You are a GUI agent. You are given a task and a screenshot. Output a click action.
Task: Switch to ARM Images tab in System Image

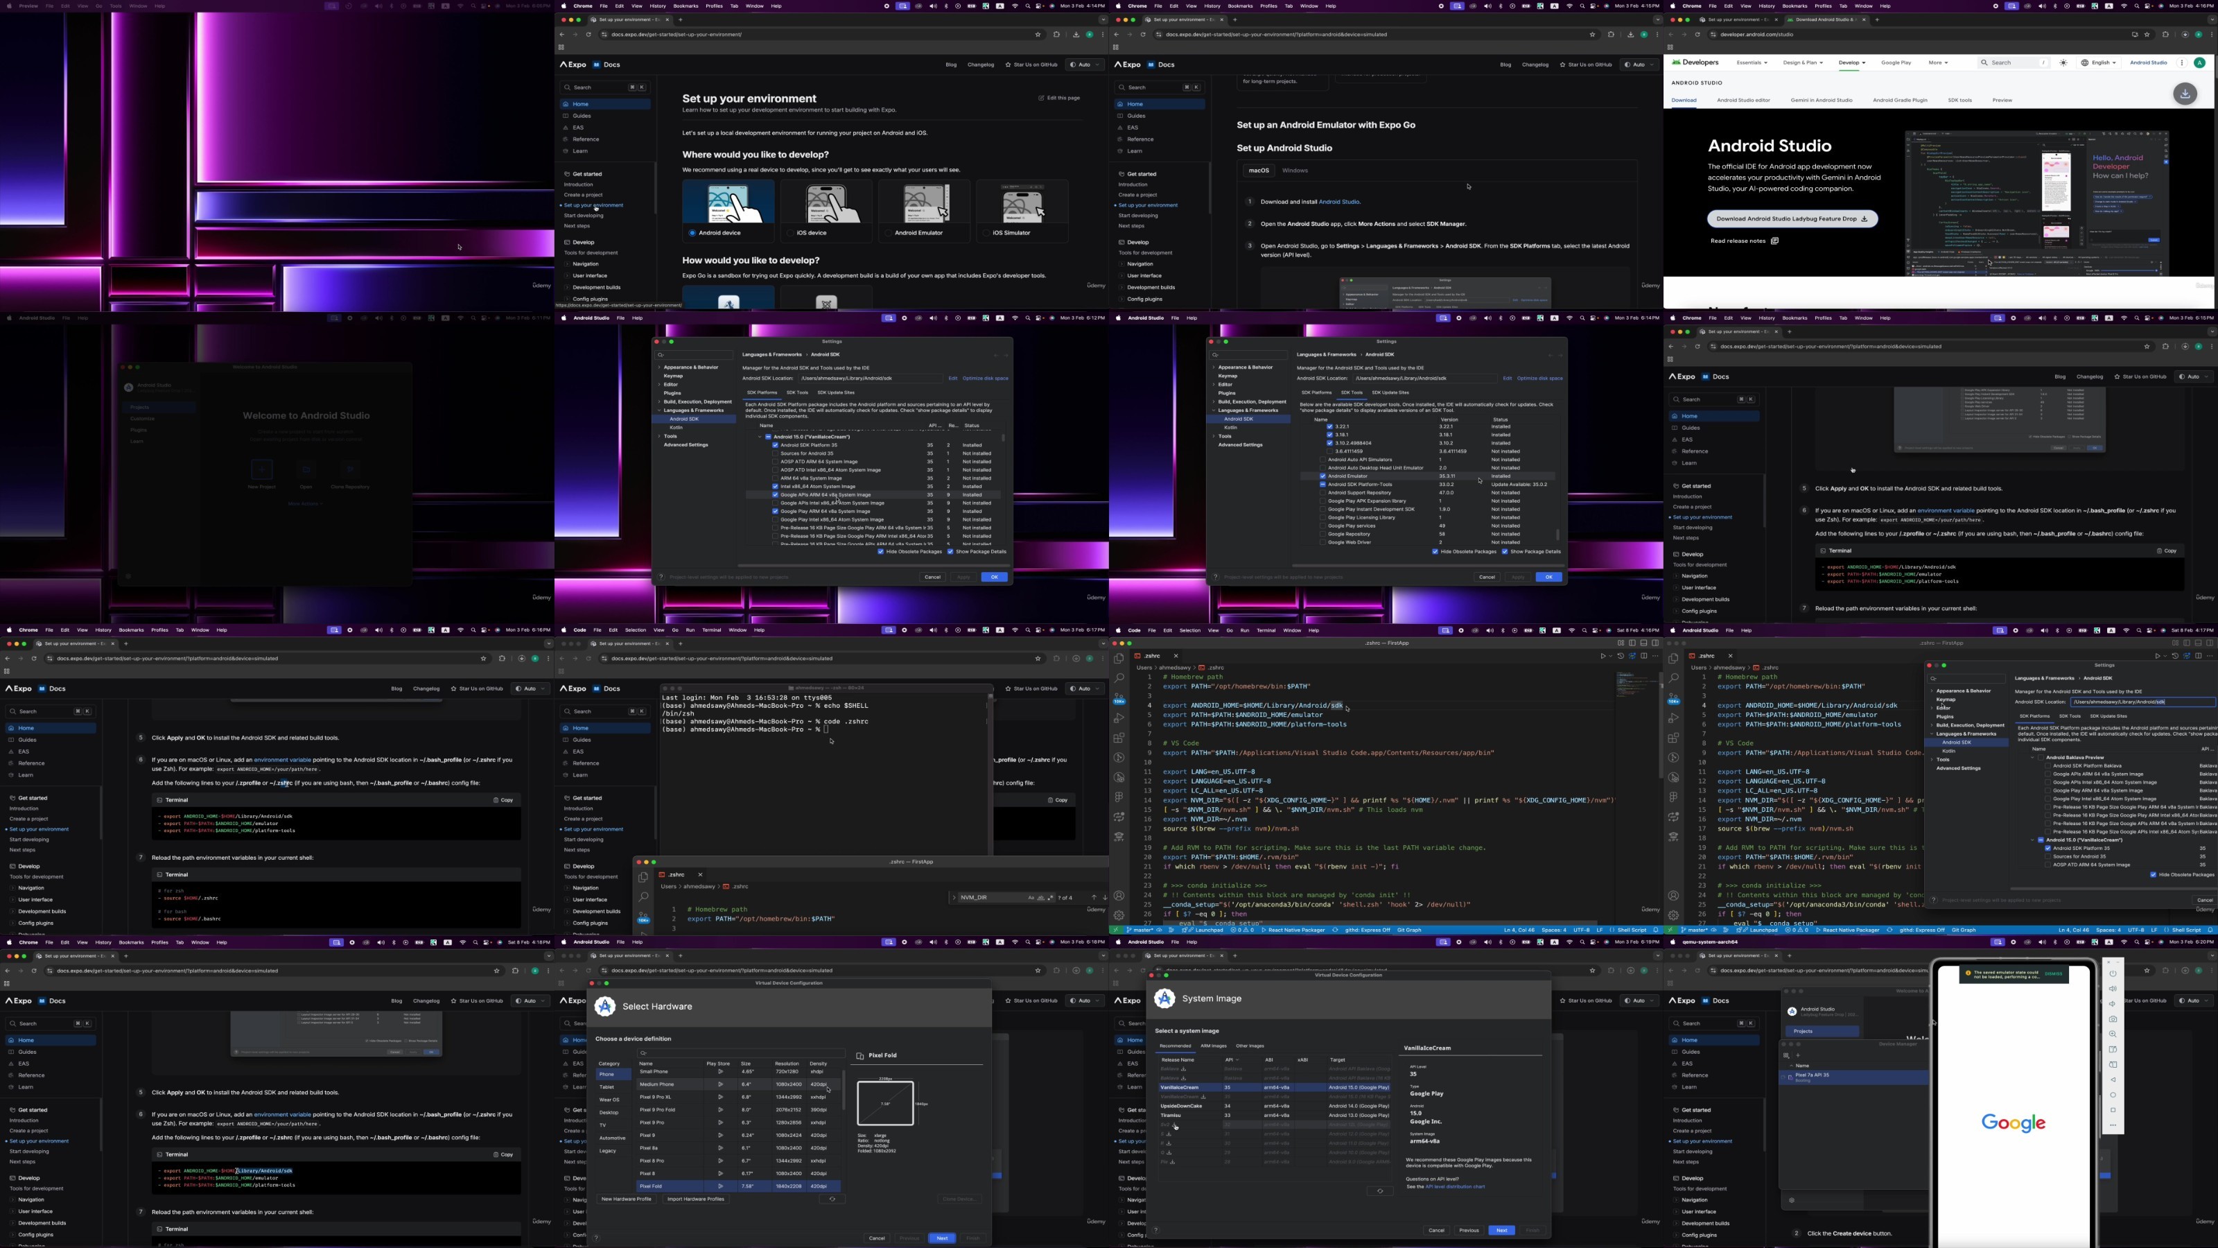pyautogui.click(x=1213, y=1046)
